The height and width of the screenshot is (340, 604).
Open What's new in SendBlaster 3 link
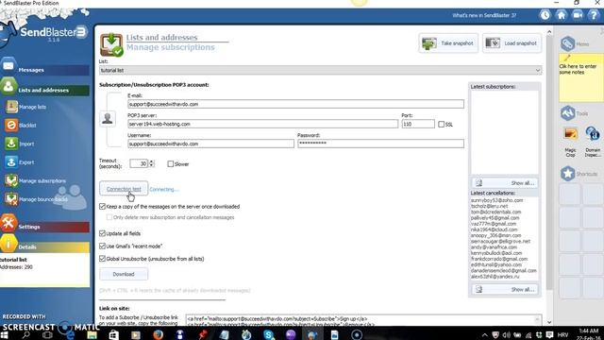point(484,15)
